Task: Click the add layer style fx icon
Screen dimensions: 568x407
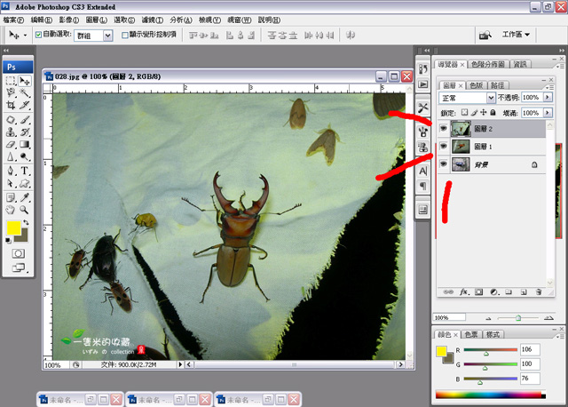Action: [x=463, y=291]
